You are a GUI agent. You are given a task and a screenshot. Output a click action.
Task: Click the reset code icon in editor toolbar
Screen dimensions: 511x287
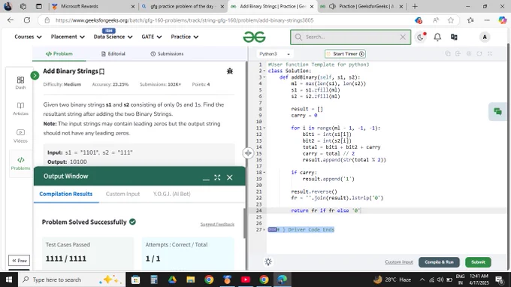(x=479, y=54)
